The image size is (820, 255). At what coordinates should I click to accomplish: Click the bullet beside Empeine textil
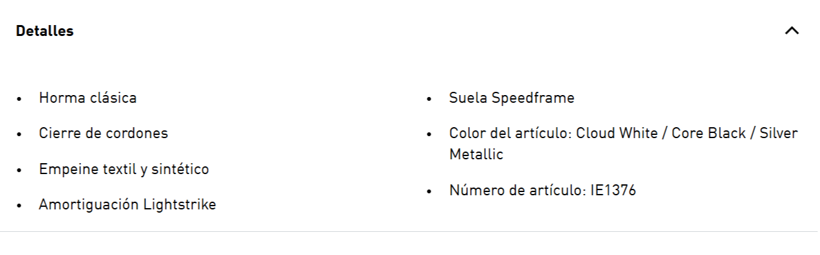pyautogui.click(x=19, y=171)
